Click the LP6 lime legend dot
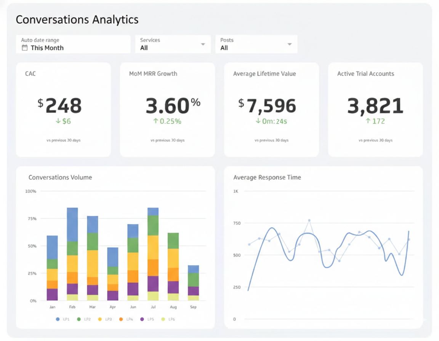The height and width of the screenshot is (341, 439). [x=163, y=319]
